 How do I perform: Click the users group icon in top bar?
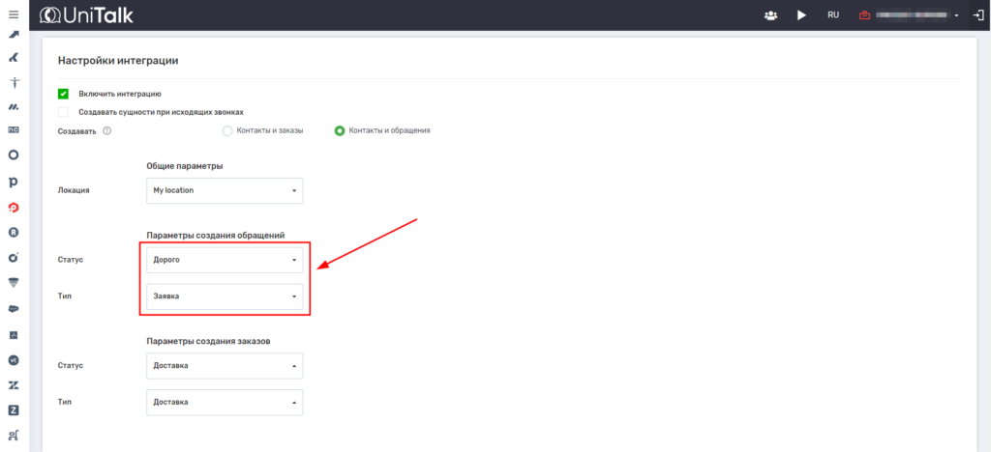(x=770, y=15)
